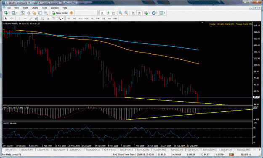Switch to the GBPCAD,H1 chart tab

(143, 150)
